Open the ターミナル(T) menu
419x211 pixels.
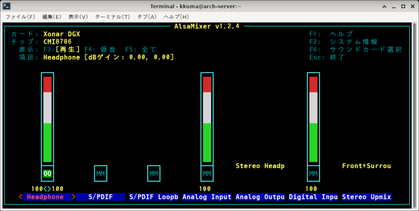click(113, 17)
